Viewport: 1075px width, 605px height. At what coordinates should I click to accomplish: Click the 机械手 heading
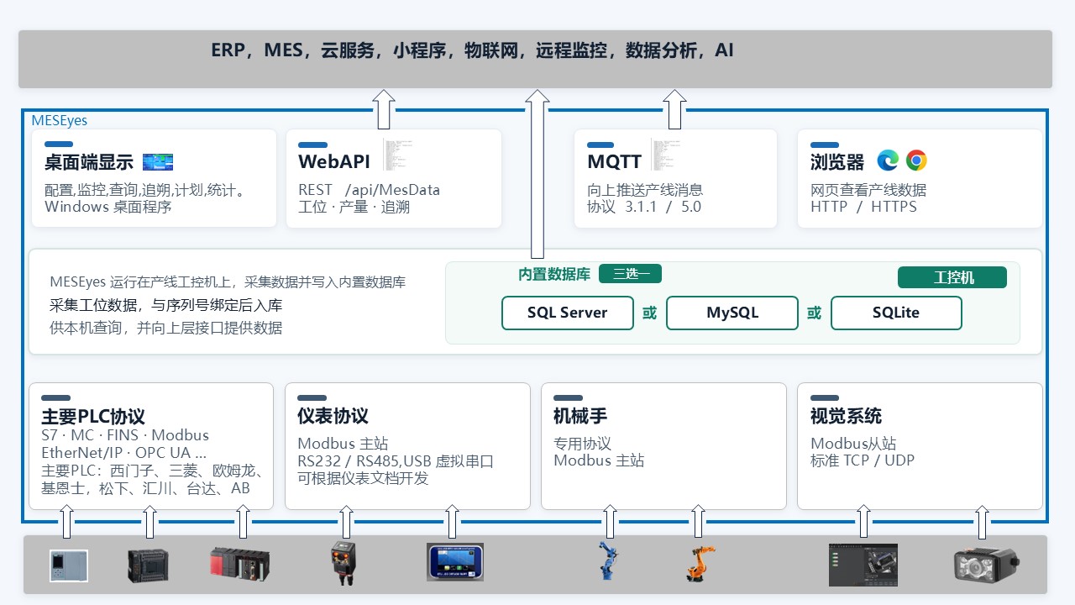pyautogui.click(x=580, y=416)
